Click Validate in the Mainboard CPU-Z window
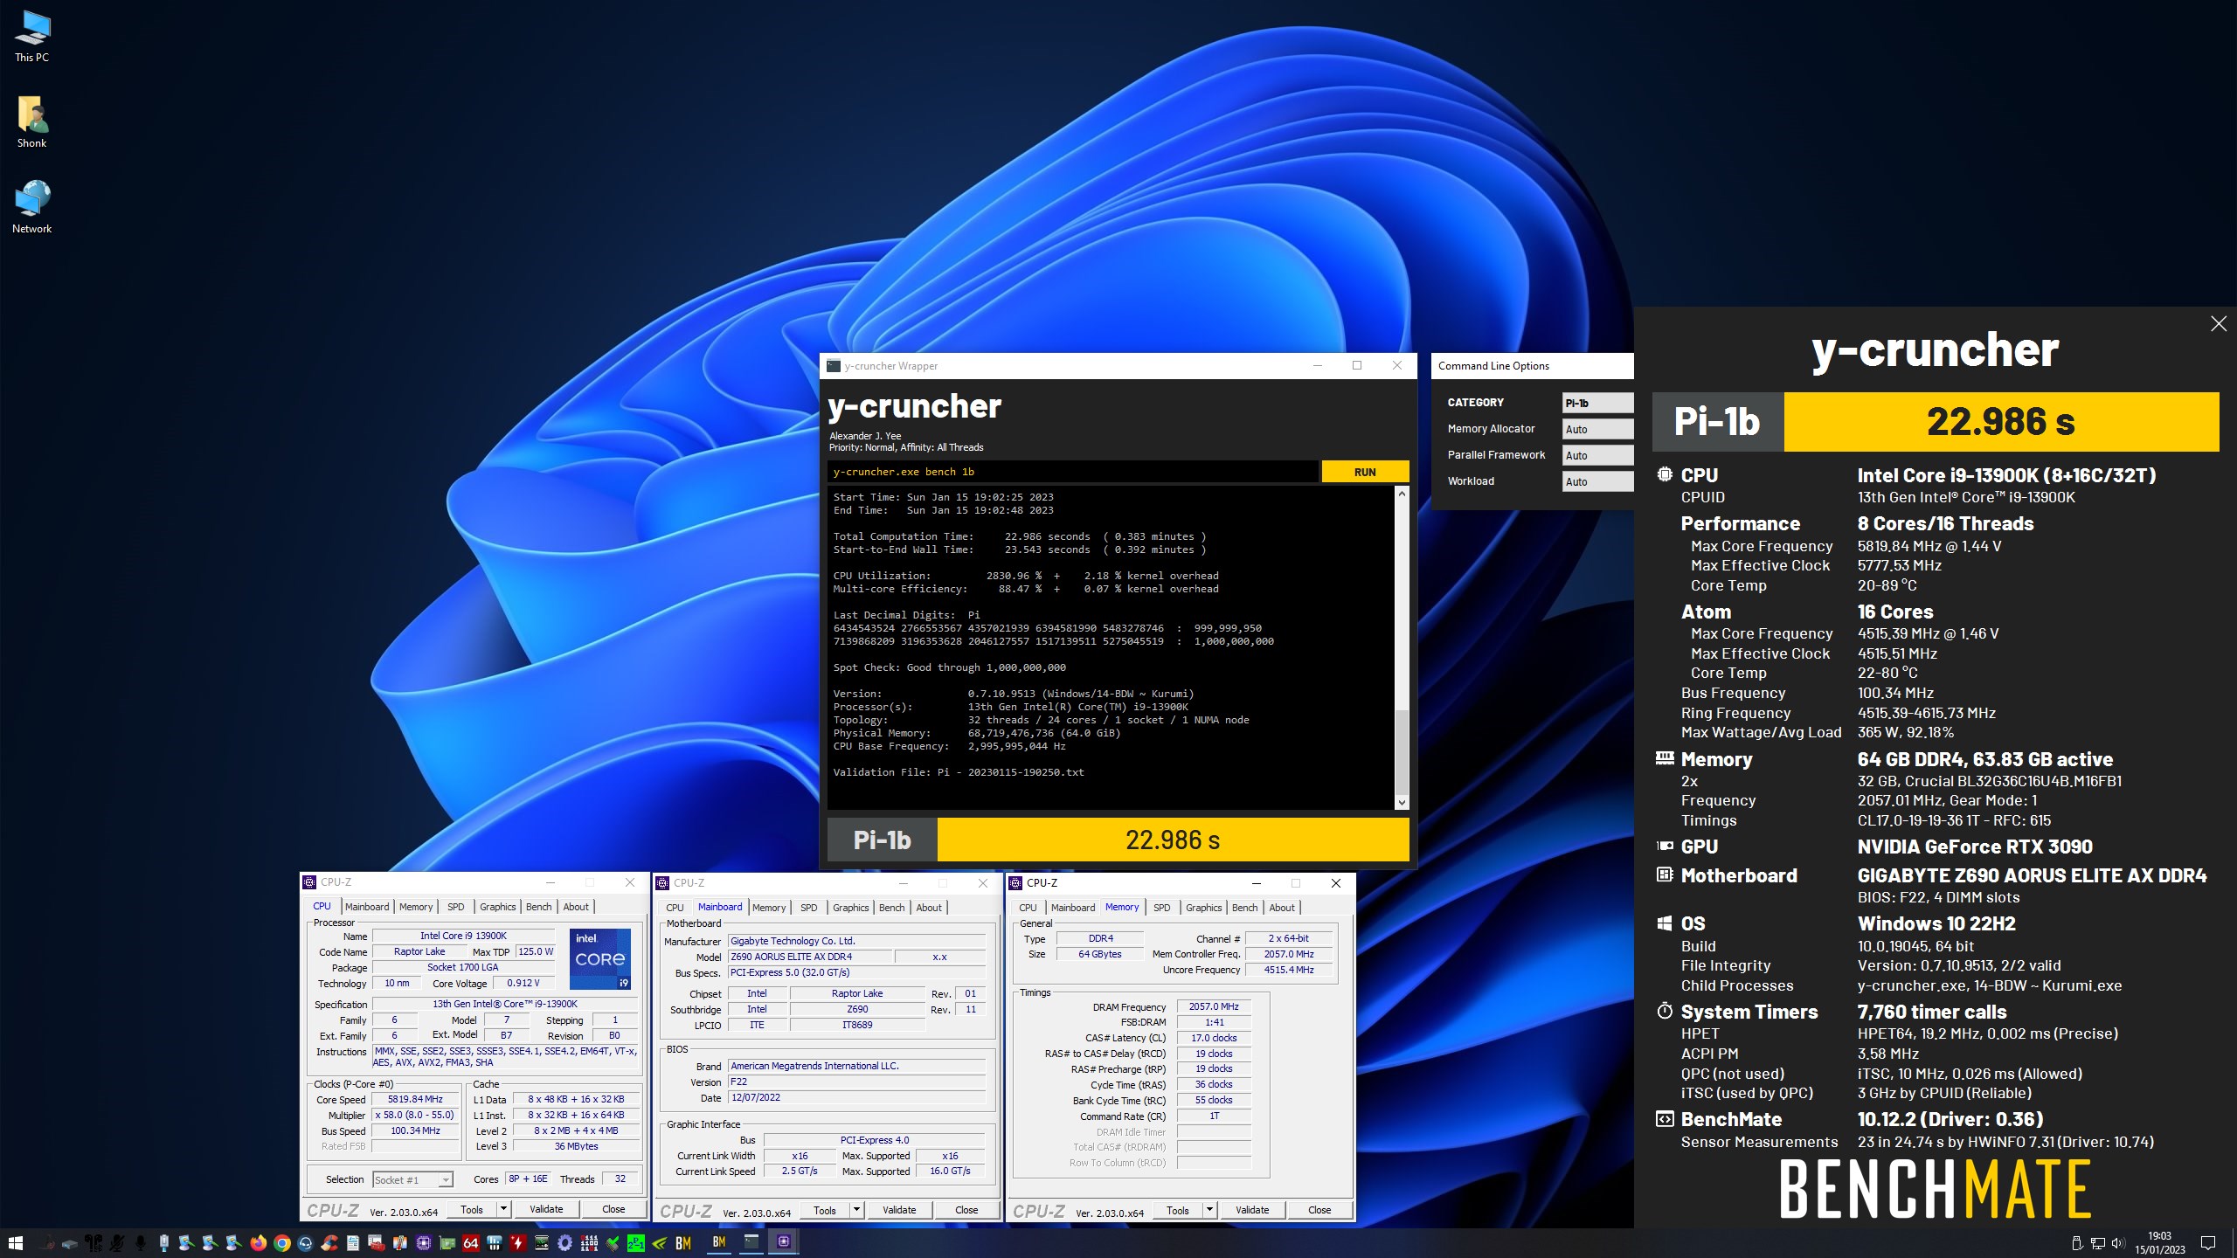This screenshot has height=1258, width=2237. (899, 1210)
